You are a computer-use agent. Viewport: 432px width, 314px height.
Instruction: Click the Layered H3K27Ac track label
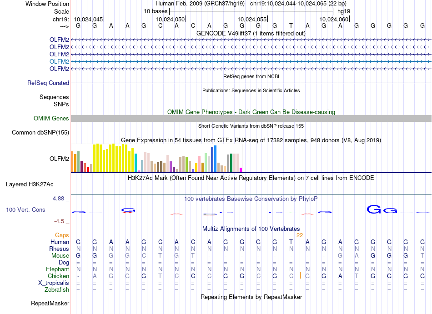pyautogui.click(x=30, y=184)
